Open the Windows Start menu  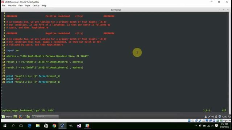5,126
